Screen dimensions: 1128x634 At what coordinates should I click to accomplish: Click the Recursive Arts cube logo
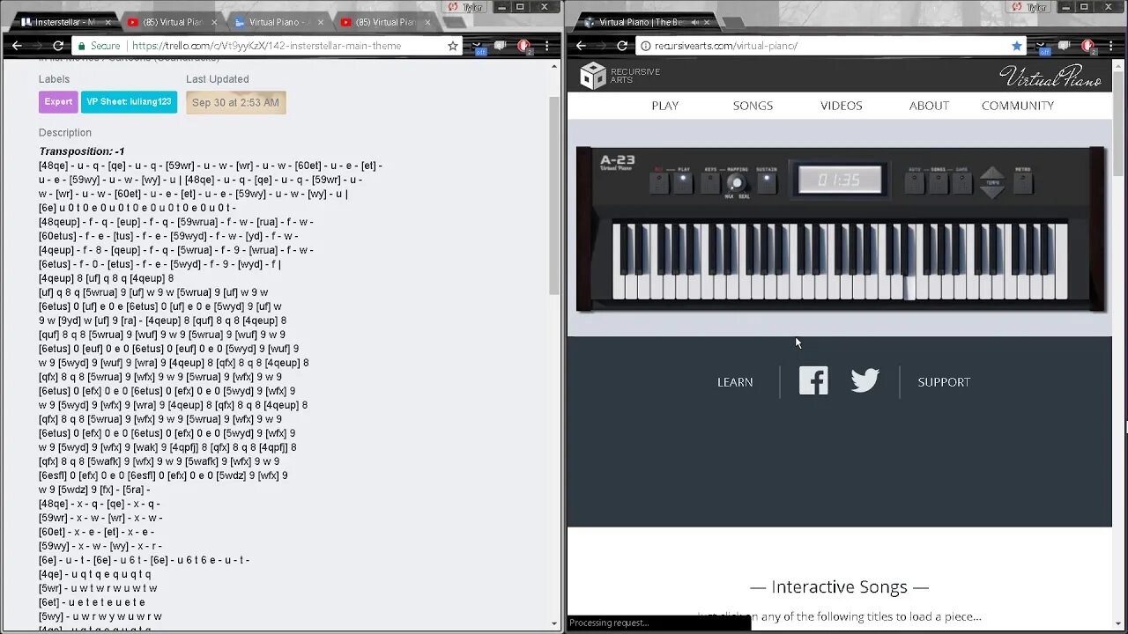(x=592, y=76)
